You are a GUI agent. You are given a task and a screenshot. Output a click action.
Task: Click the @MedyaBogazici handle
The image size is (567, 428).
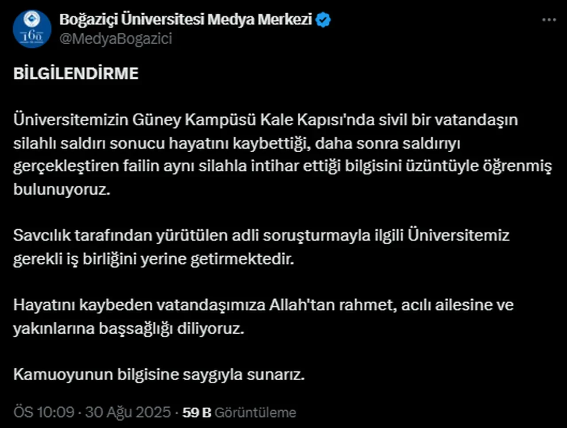click(115, 39)
